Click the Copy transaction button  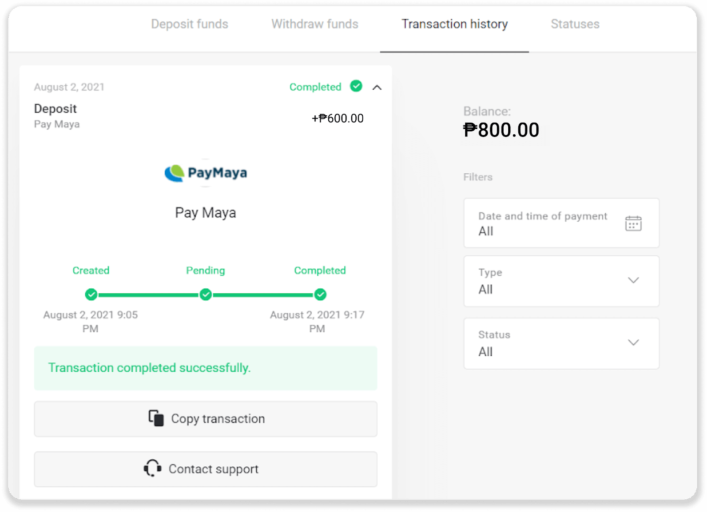[x=205, y=419]
